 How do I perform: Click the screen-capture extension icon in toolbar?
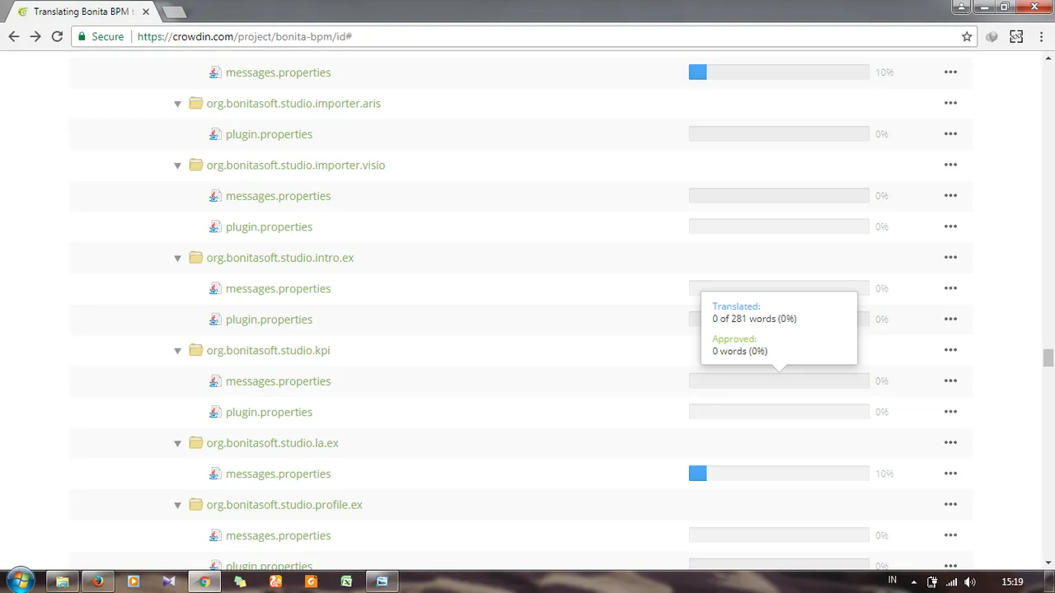tap(1016, 36)
